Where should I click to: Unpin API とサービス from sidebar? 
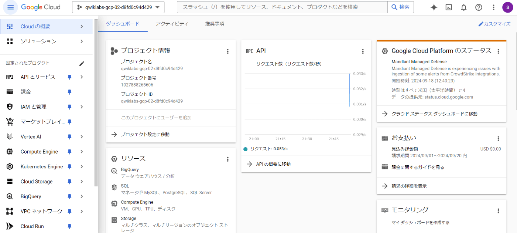tap(69, 77)
